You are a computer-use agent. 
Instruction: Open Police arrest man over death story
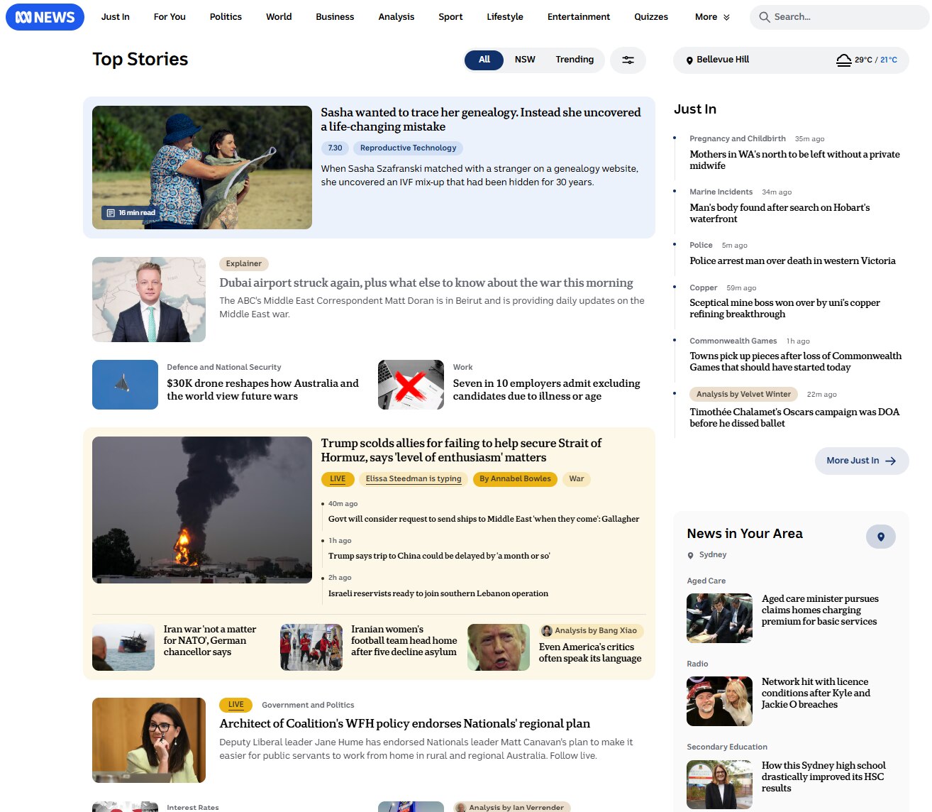tap(792, 261)
